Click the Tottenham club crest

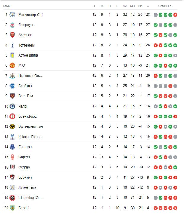tap(12, 45)
